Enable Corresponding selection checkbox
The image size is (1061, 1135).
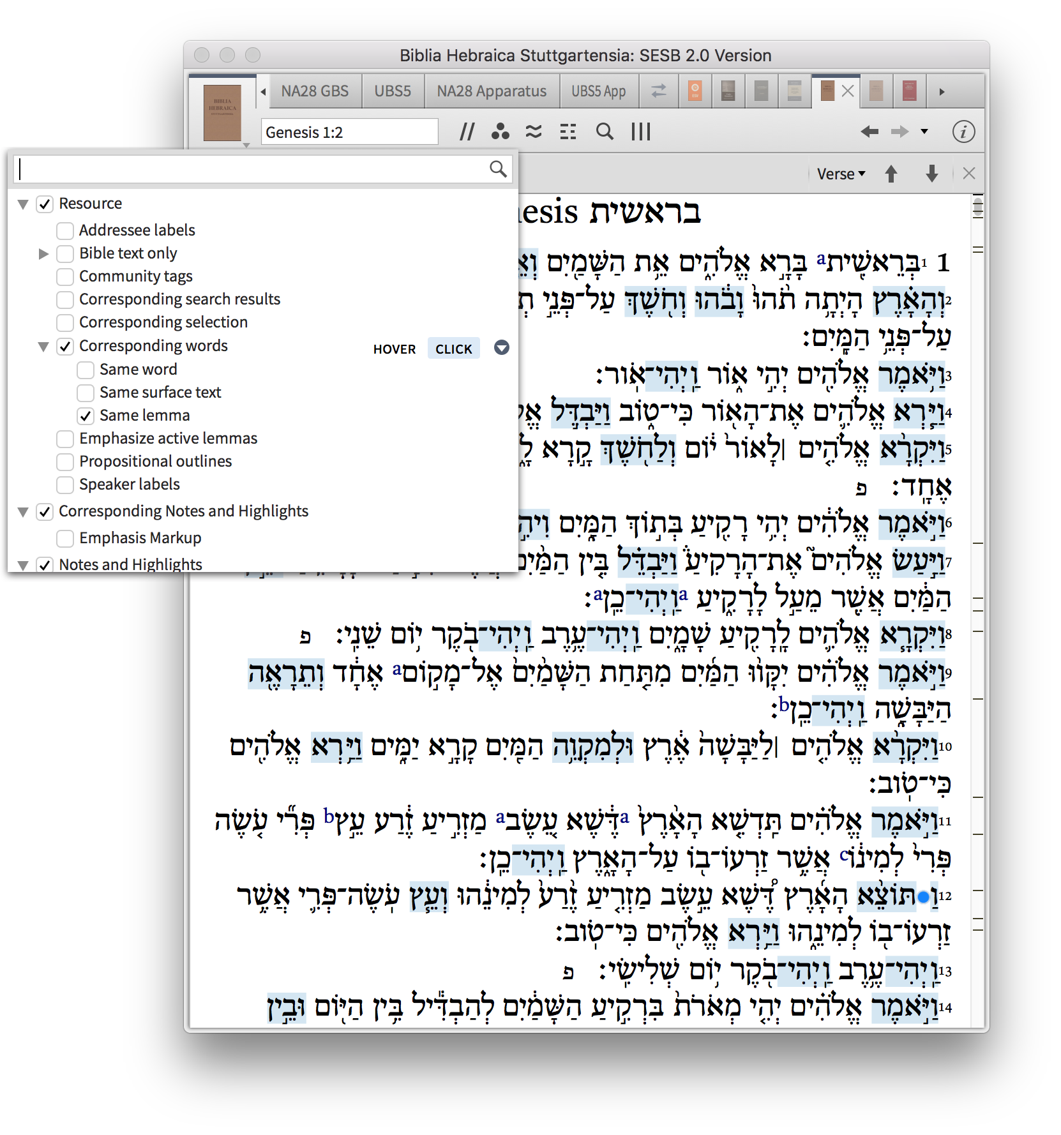[64, 322]
